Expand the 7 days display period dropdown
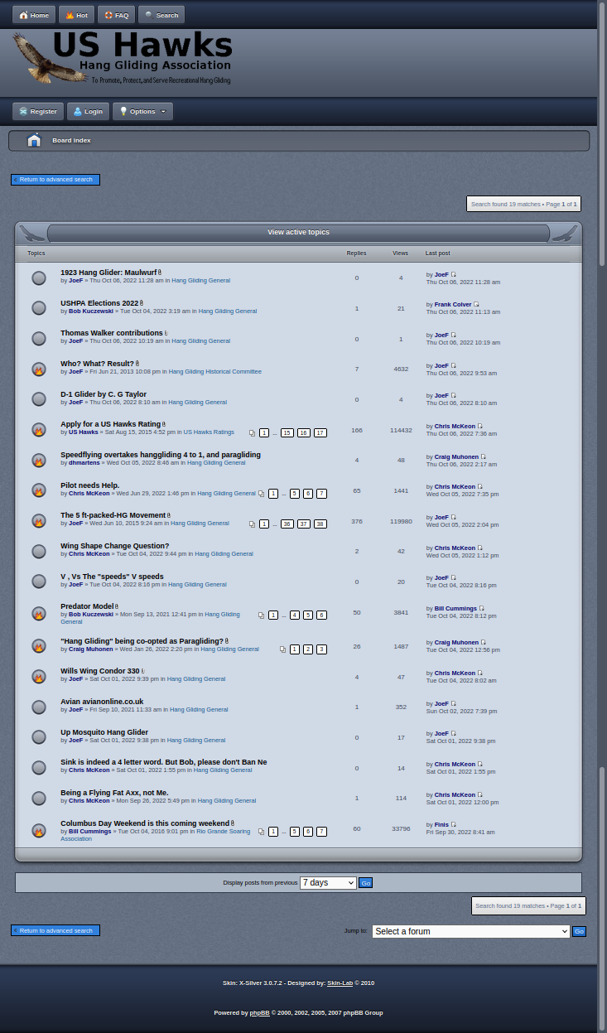 click(x=328, y=883)
